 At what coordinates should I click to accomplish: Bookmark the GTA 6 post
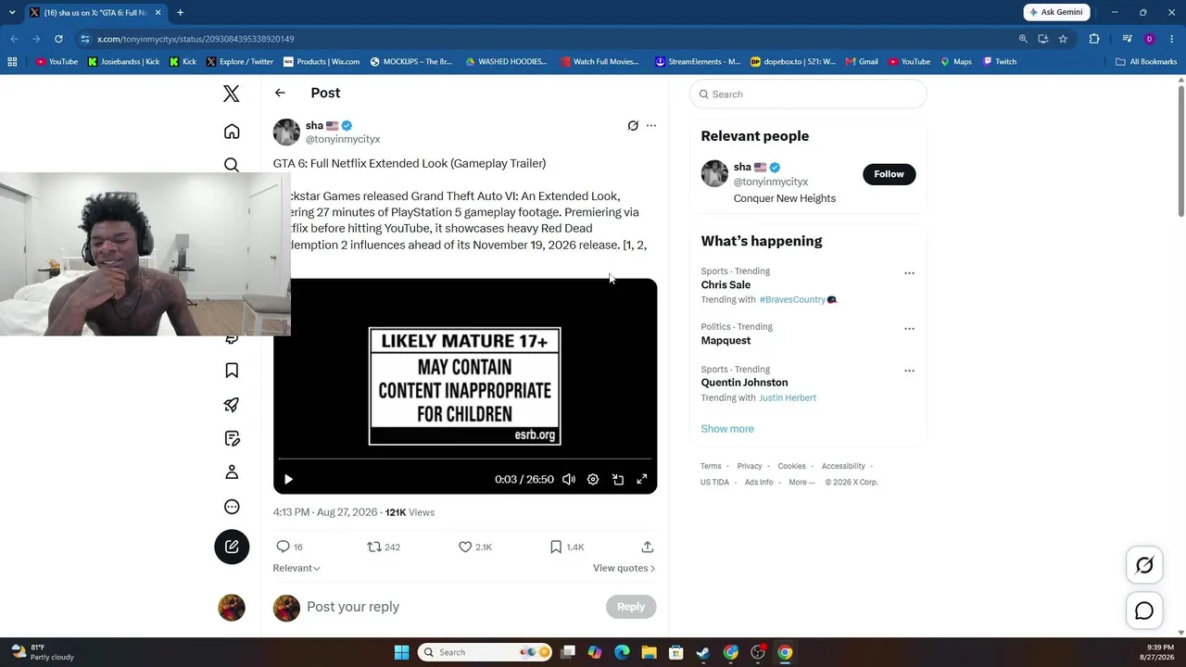[x=556, y=547]
